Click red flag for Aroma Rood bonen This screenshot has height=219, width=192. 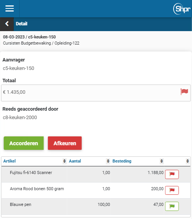(x=172, y=190)
